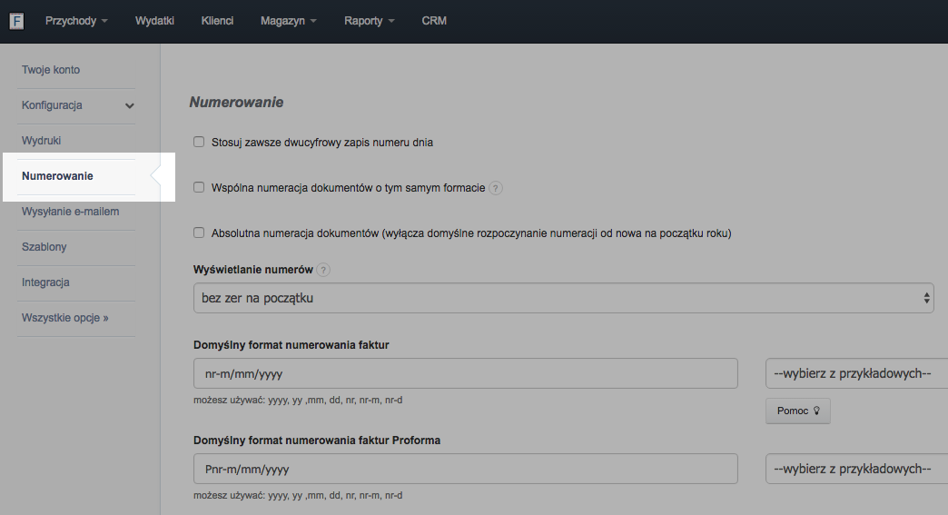The image size is (948, 515).
Task: Select Numerowanie sidebar item
Action: tap(57, 176)
